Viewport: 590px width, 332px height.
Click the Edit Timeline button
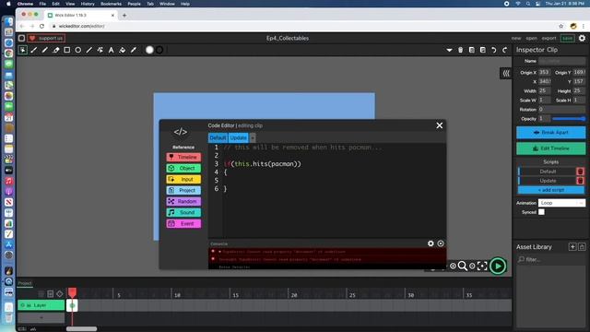[551, 148]
